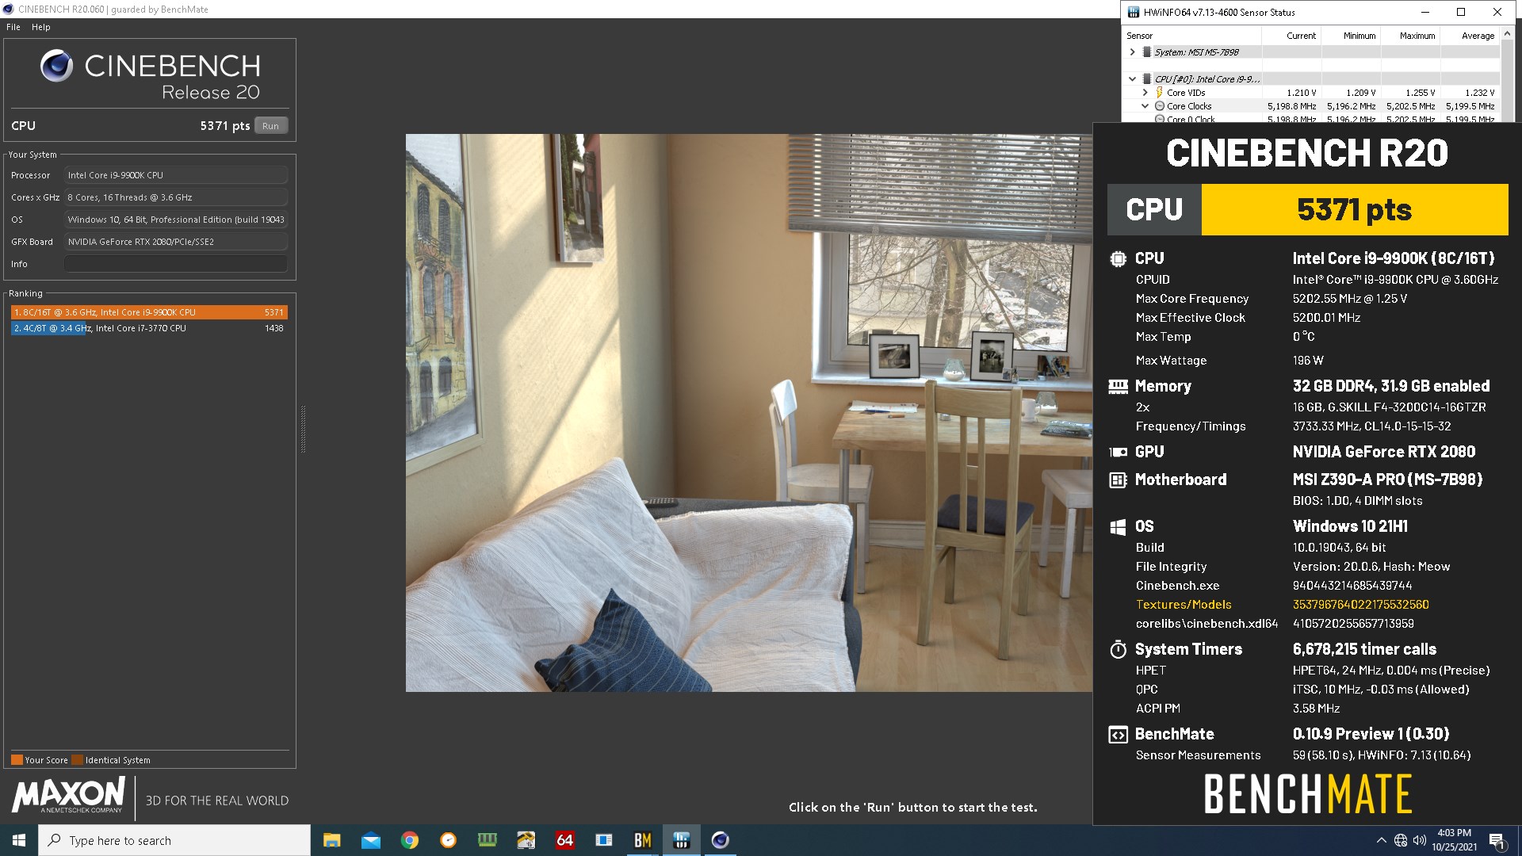This screenshot has height=856, width=1522.
Task: Switch to BenchMate from the taskbar
Action: pyautogui.click(x=642, y=840)
